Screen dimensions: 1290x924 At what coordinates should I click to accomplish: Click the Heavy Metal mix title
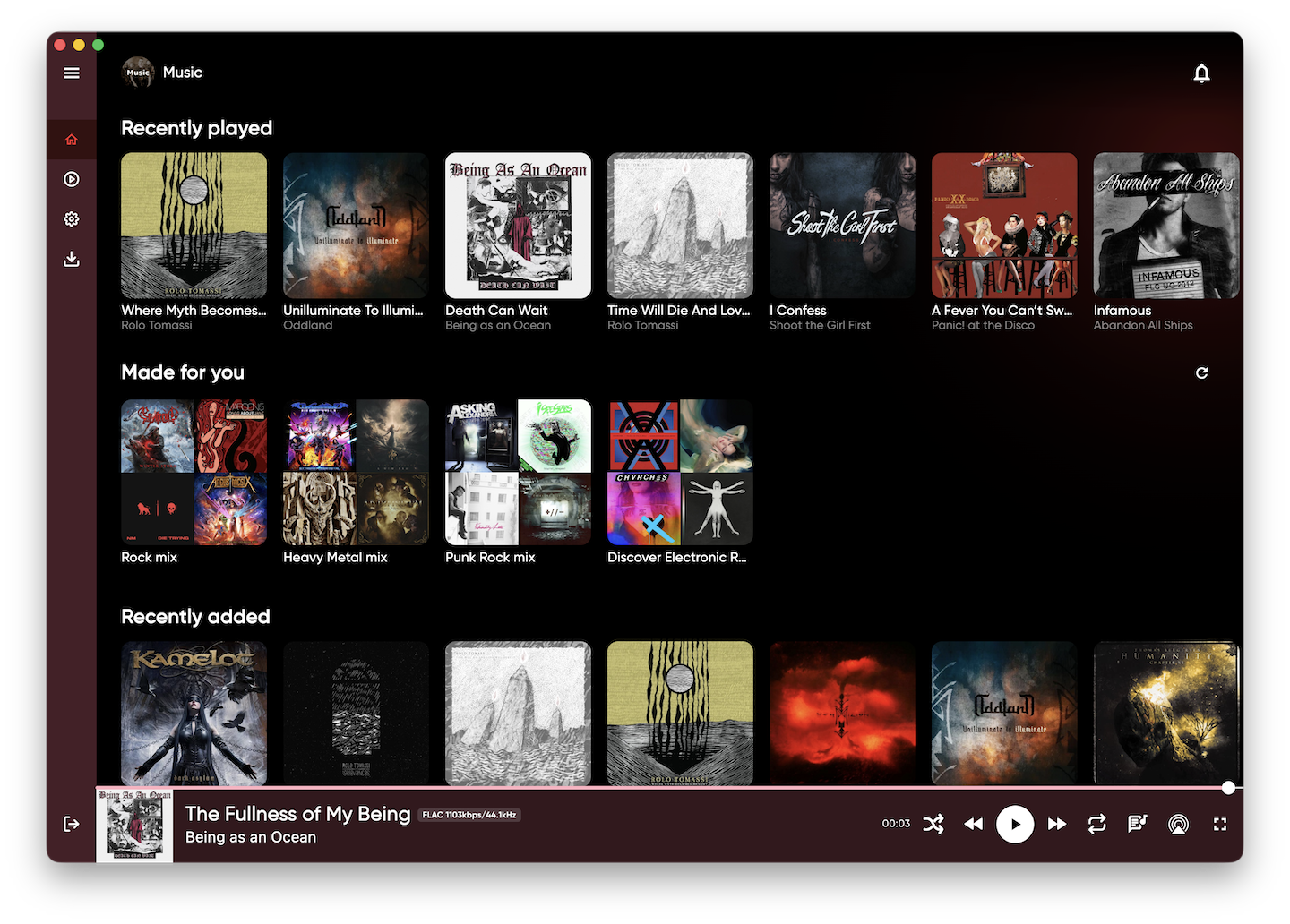pos(336,558)
